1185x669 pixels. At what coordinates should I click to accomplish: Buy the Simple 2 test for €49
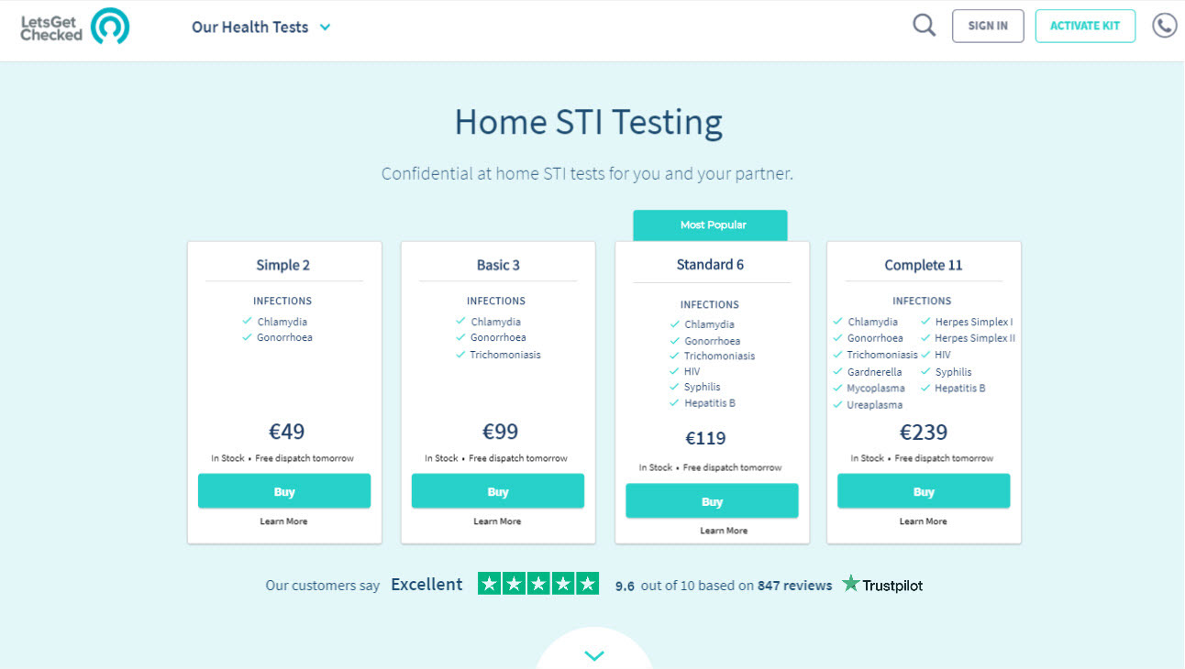coord(284,491)
